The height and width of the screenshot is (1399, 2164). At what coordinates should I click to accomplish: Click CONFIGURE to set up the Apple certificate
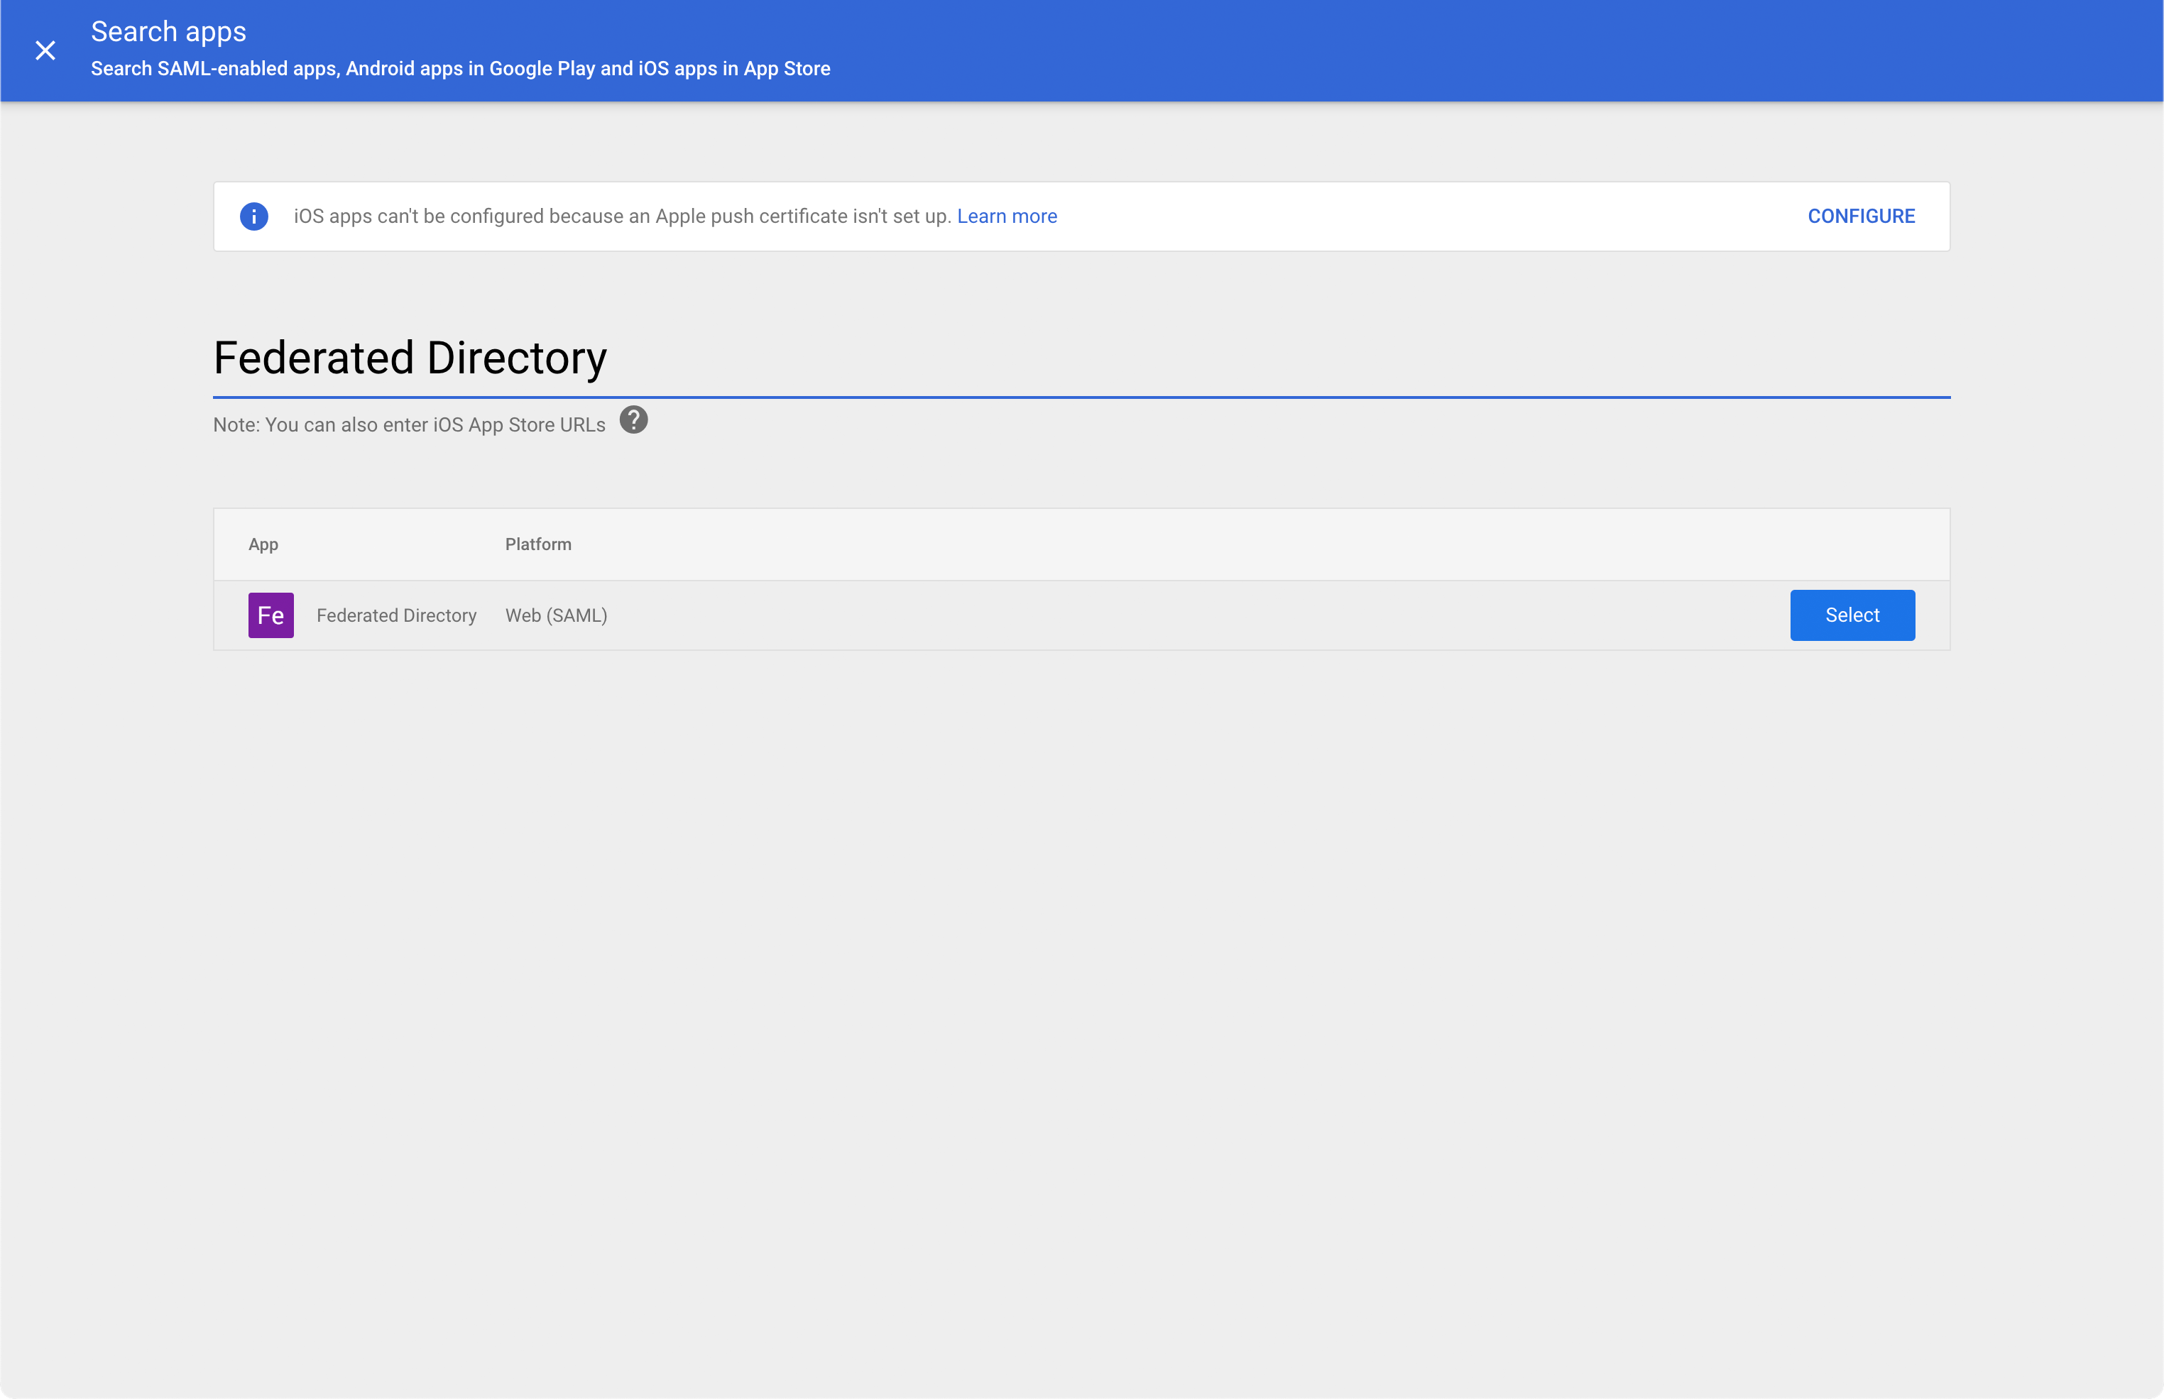[1862, 215]
